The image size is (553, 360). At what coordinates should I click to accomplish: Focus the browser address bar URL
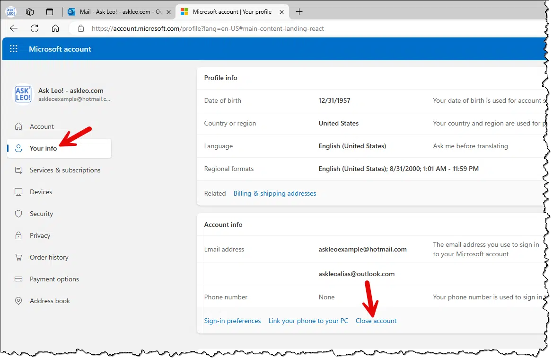pos(208,28)
